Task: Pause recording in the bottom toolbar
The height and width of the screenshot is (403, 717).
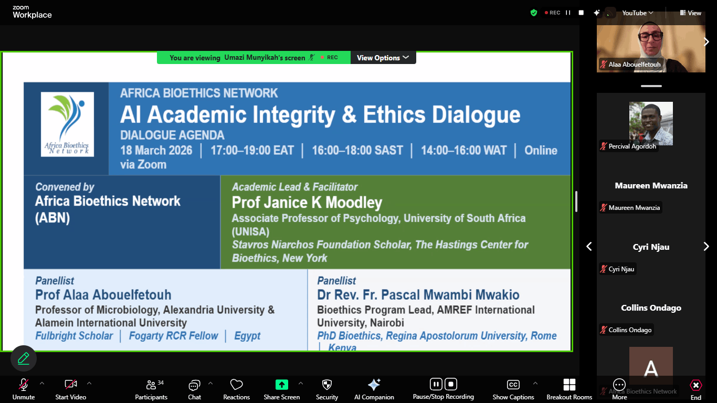Action: point(436,384)
